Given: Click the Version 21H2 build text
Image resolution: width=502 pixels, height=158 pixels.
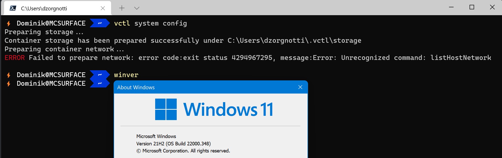Looking at the screenshot, I should 173,143.
